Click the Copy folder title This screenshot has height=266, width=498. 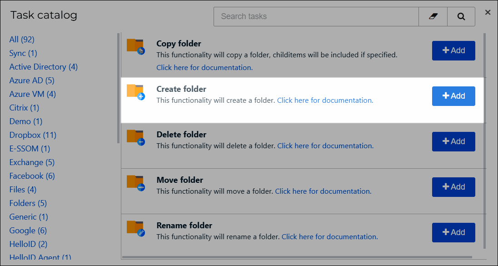point(179,44)
